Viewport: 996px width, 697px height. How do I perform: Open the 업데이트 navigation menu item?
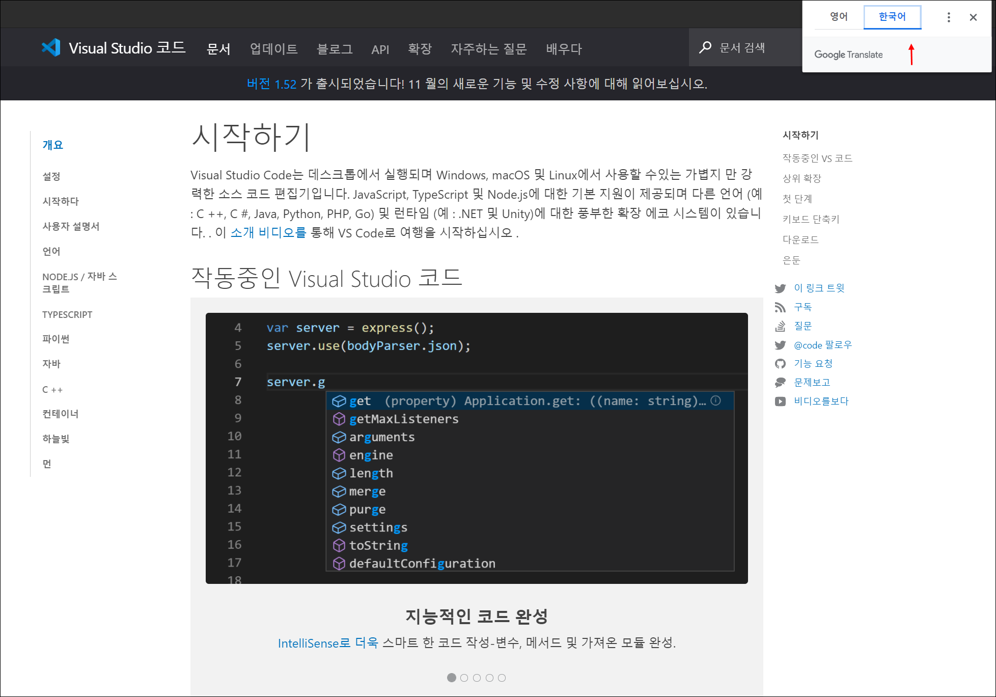[273, 49]
